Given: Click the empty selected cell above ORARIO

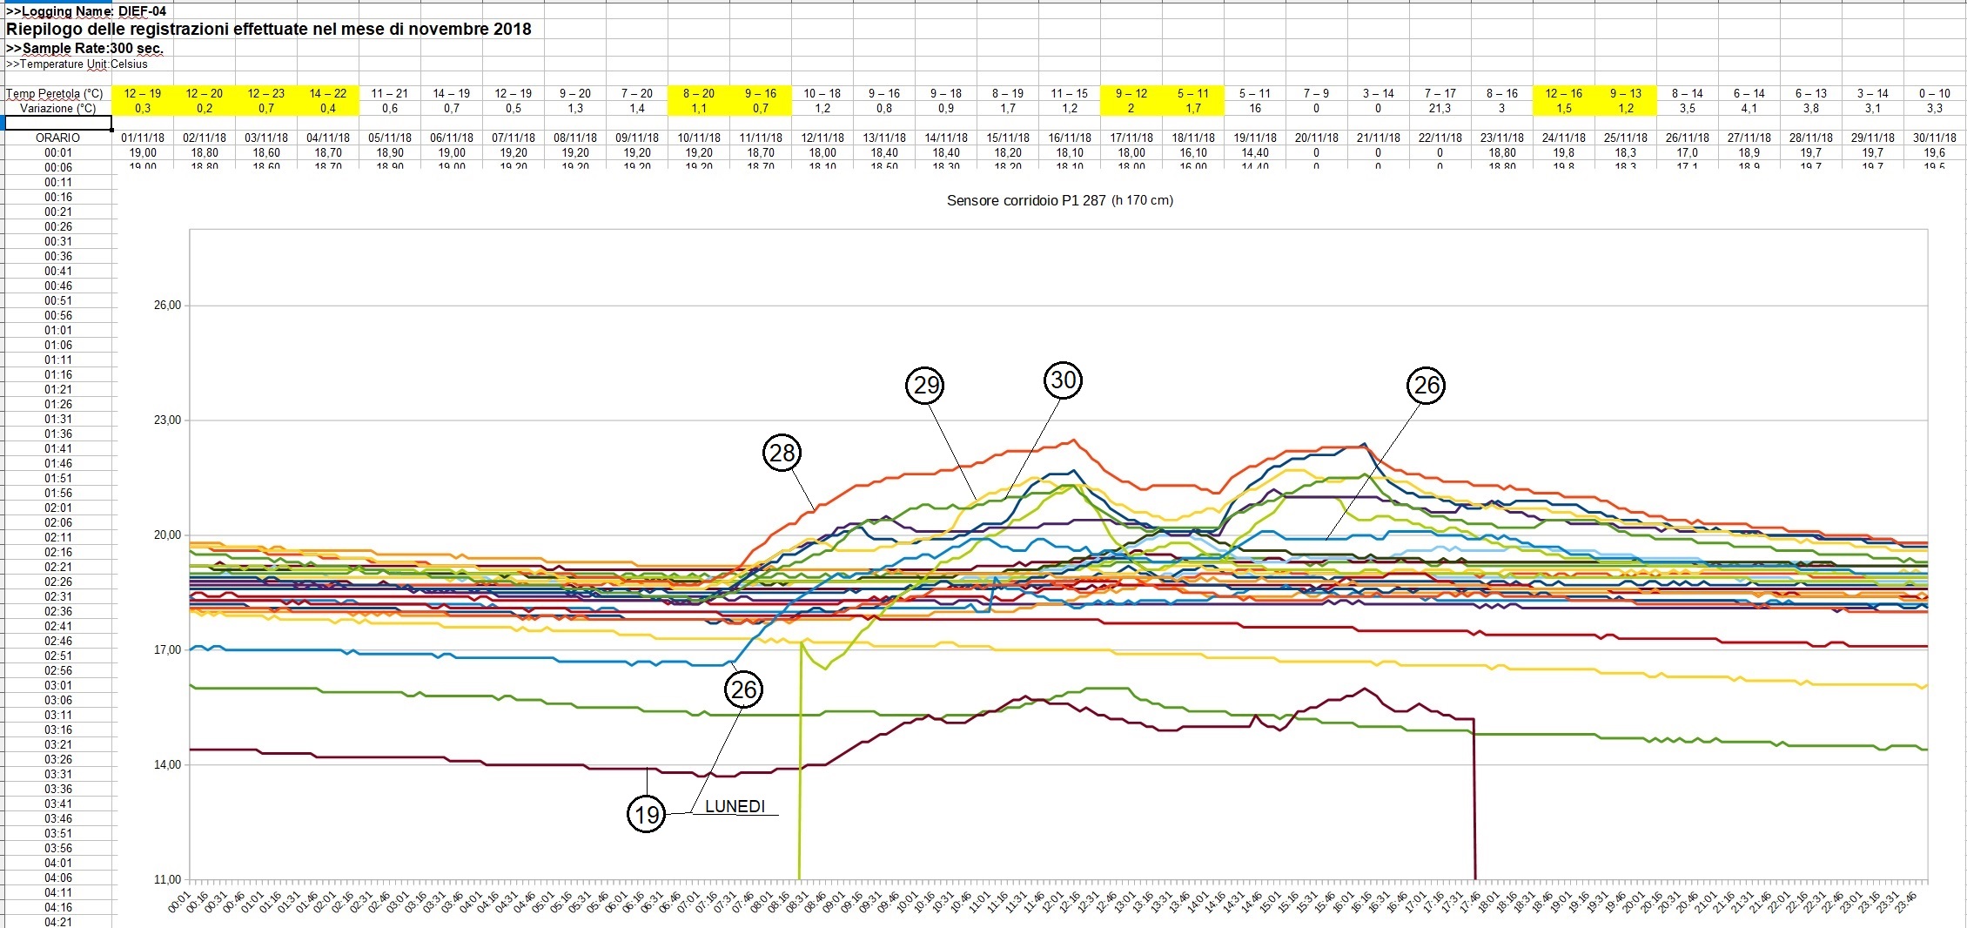Looking at the screenshot, I should pos(57,123).
